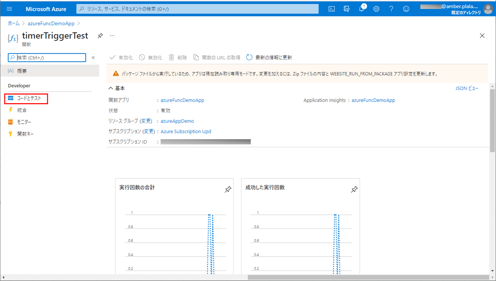
Task: Open the Azure portal hamburger menu
Action: pos(9,9)
